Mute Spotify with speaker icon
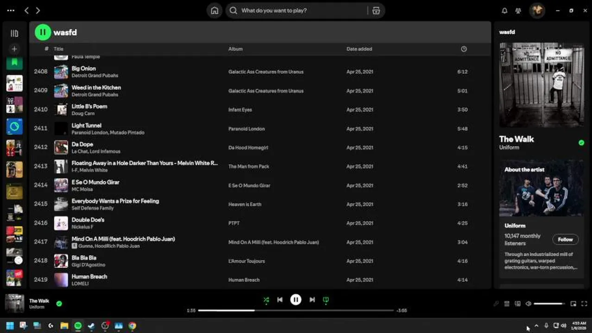Screen dimensions: 592x333 [x=529, y=304]
